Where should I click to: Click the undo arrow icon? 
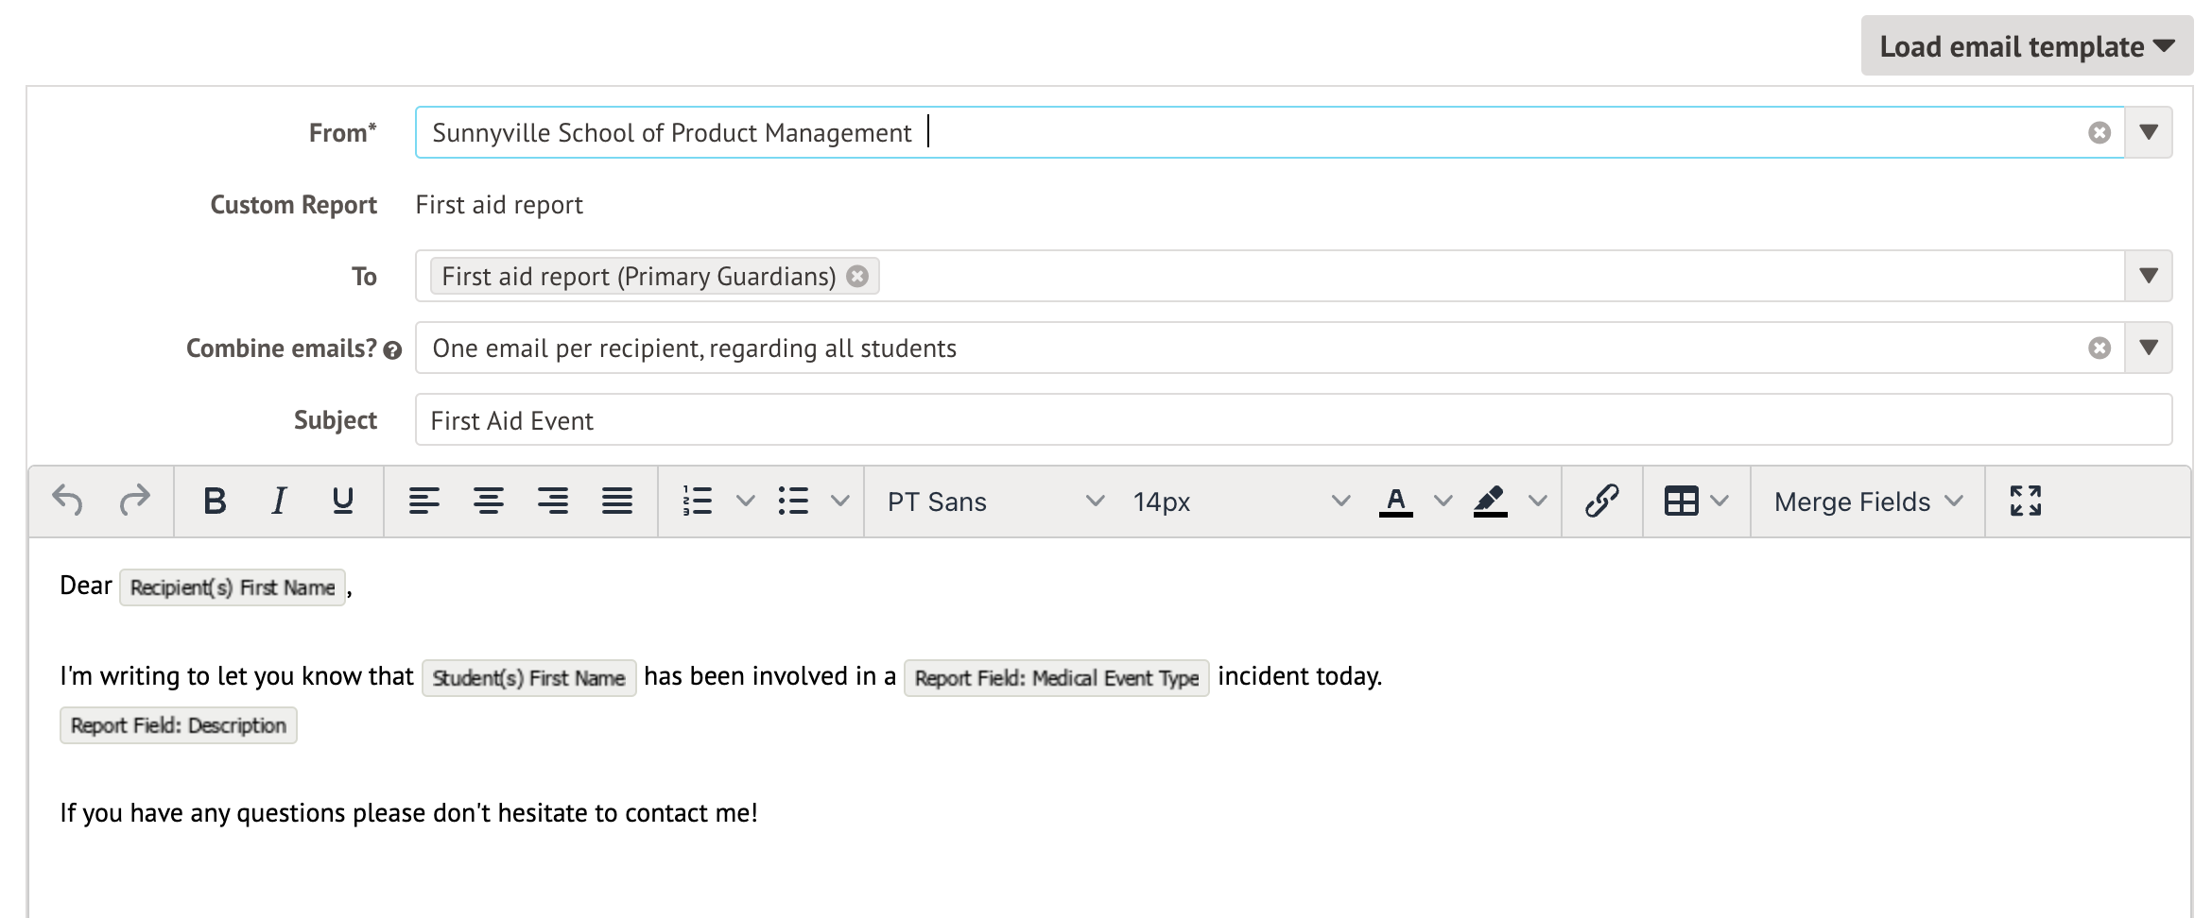coord(68,501)
